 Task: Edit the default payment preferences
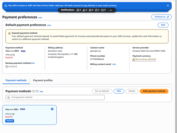click(x=163, y=25)
